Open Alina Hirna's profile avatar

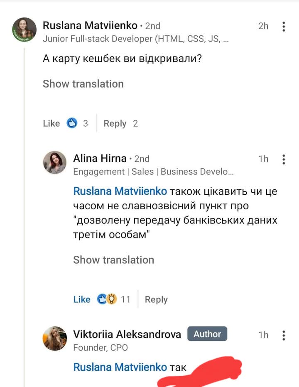[x=55, y=162]
